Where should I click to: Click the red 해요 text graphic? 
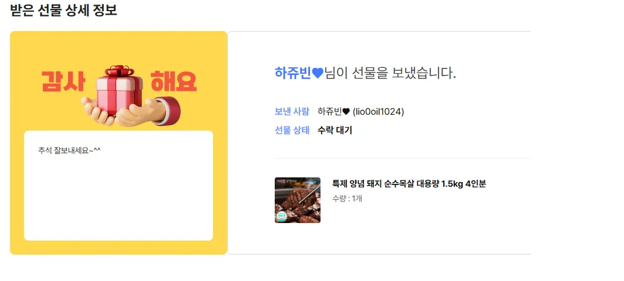coord(174,82)
